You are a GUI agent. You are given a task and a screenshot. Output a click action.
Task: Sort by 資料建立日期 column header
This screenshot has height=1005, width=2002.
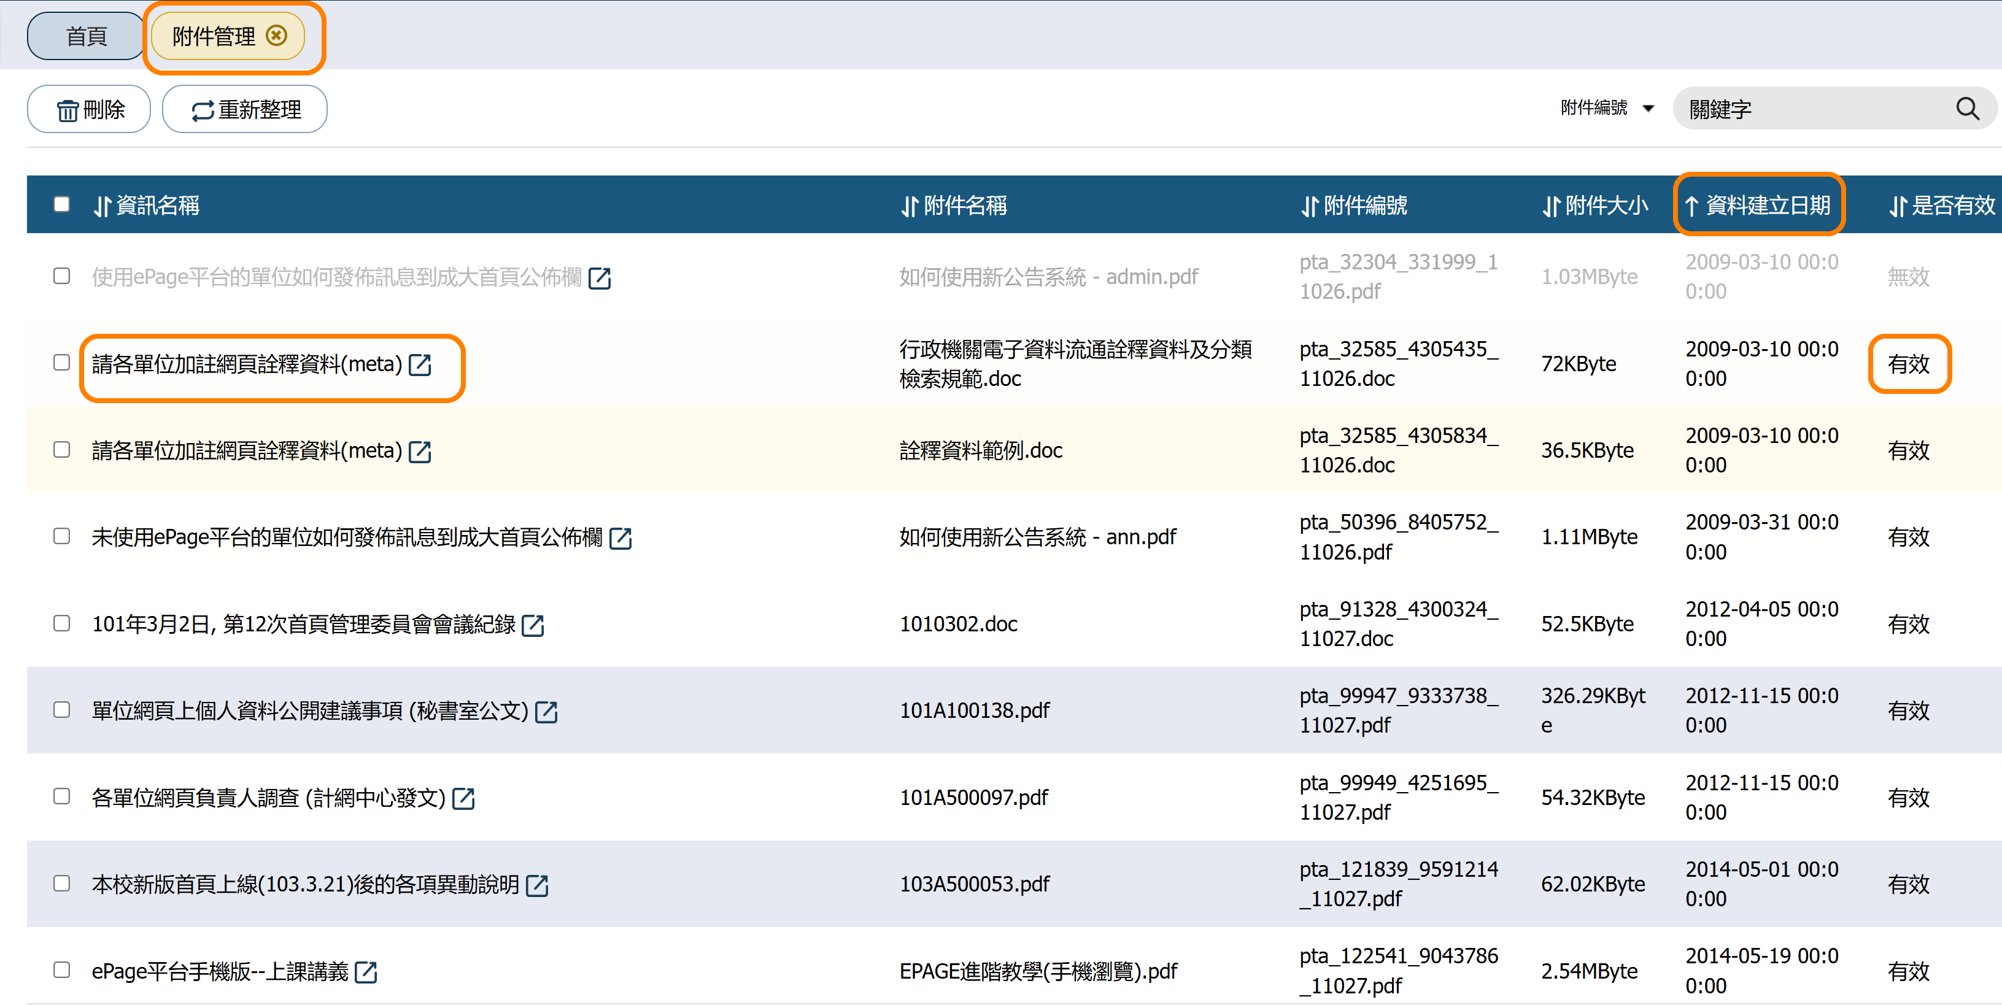pyautogui.click(x=1758, y=206)
